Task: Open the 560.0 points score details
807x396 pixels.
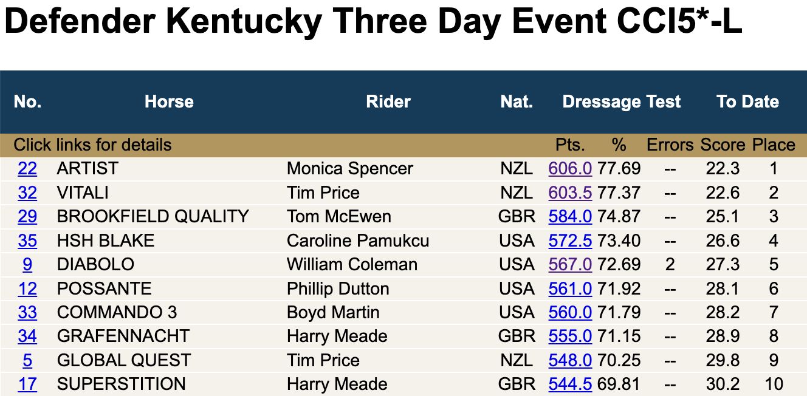Action: [x=570, y=313]
